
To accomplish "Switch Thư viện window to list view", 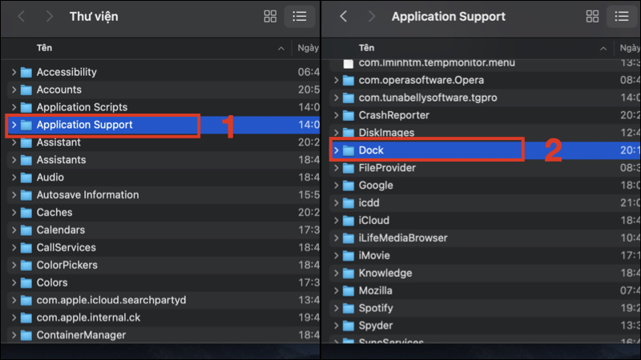I will [x=300, y=16].
